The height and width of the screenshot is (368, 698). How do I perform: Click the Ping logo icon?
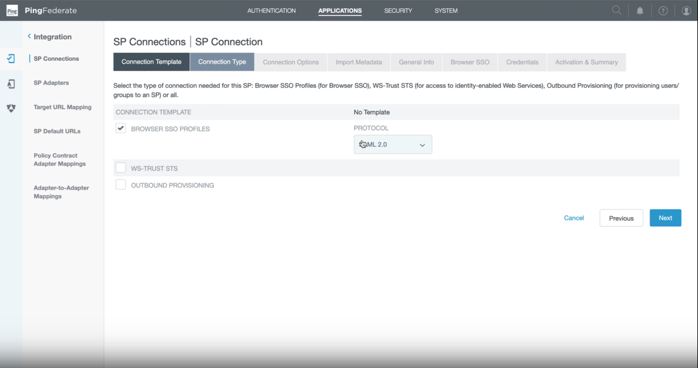[x=12, y=10]
